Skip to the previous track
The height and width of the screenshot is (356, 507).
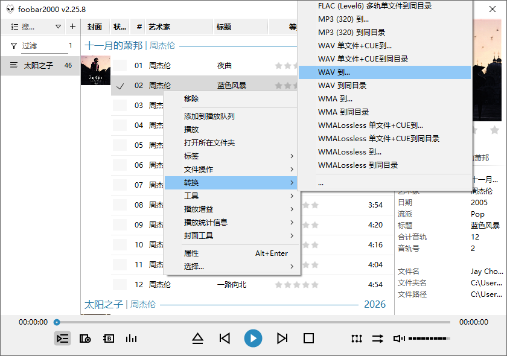coord(225,339)
